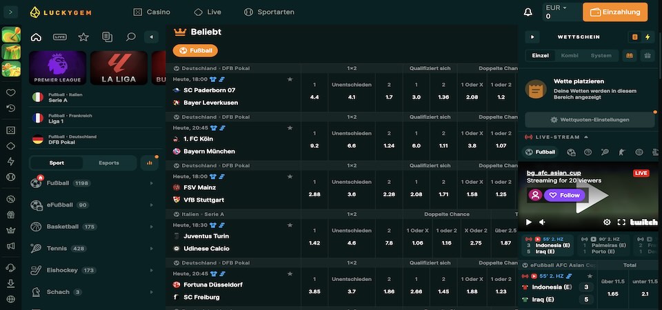662x310 pixels.
Task: Open stream settings gear in Twitch player
Action: (x=607, y=223)
